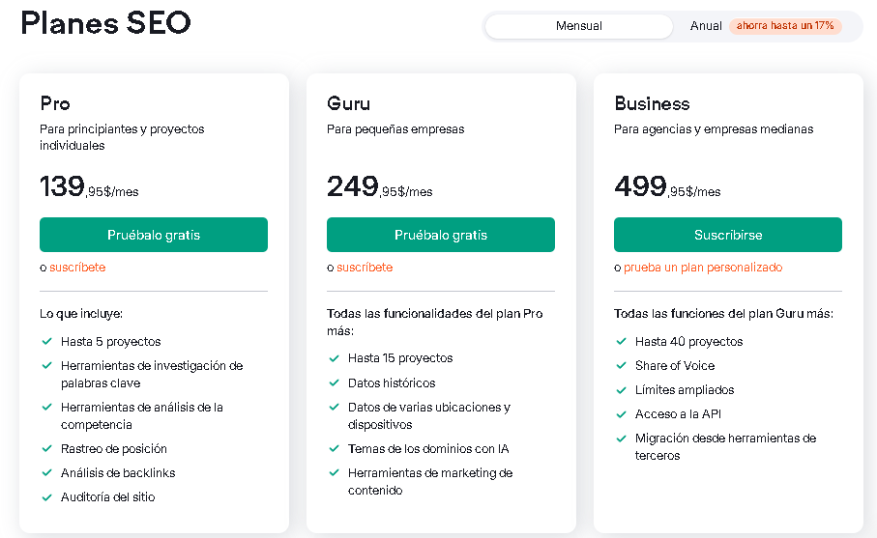Open the suscríbete link under Guru
877x538 pixels.
pyautogui.click(x=365, y=268)
